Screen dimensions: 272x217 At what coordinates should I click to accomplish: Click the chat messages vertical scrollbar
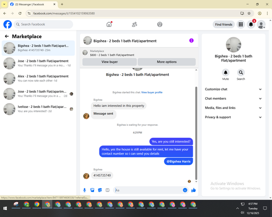point(196,133)
